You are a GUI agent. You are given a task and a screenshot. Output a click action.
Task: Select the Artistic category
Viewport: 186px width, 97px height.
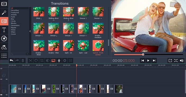coord(14,15)
